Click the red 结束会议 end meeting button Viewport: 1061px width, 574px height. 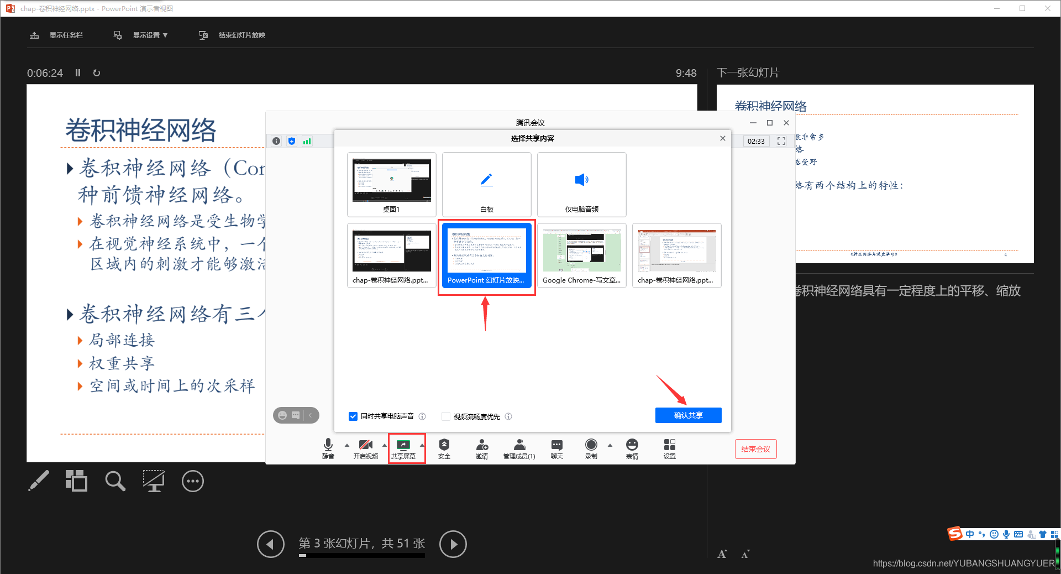pyautogui.click(x=756, y=449)
